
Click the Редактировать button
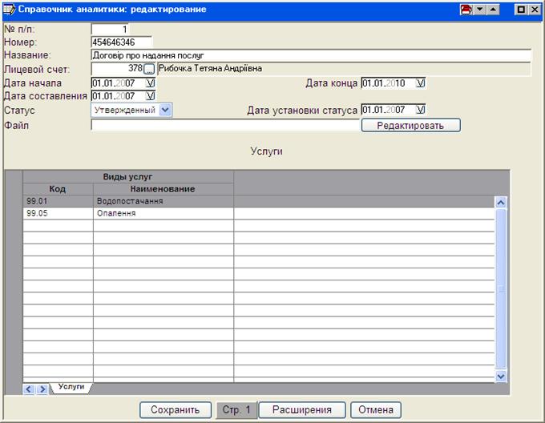coord(410,125)
